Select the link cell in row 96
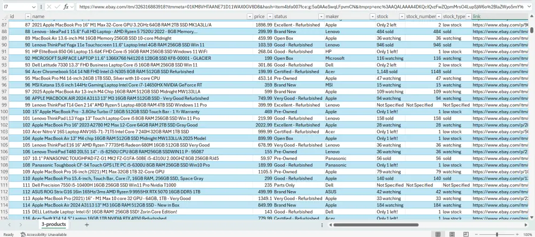This screenshot has height=237, width=535. (500, 85)
